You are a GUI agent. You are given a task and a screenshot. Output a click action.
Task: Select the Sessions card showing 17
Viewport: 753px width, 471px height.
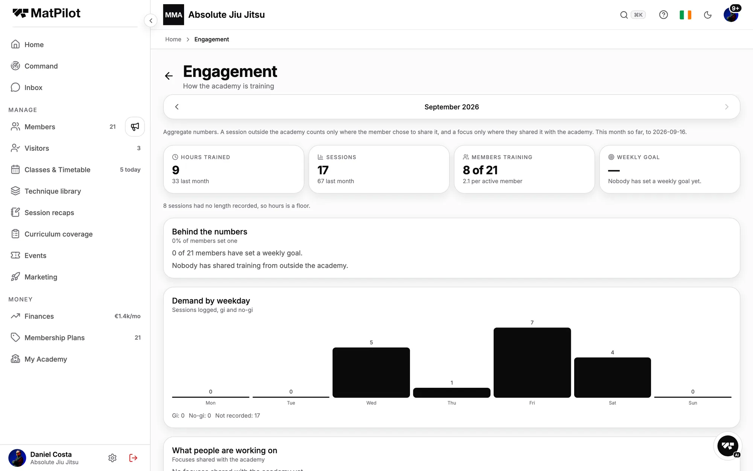pyautogui.click(x=379, y=169)
